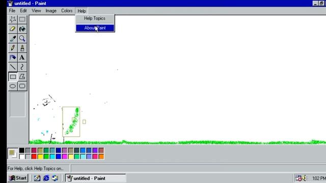This screenshot has height=183, width=326.
Task: Choose the brown color swatch
Action: pos(101,150)
